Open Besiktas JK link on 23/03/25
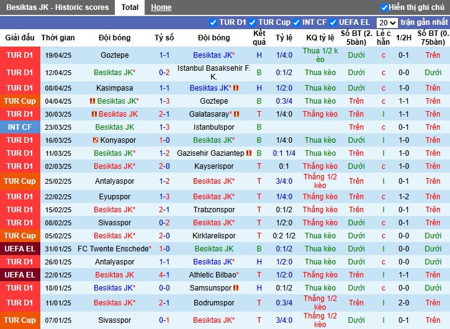450x329 pixels. (x=114, y=127)
